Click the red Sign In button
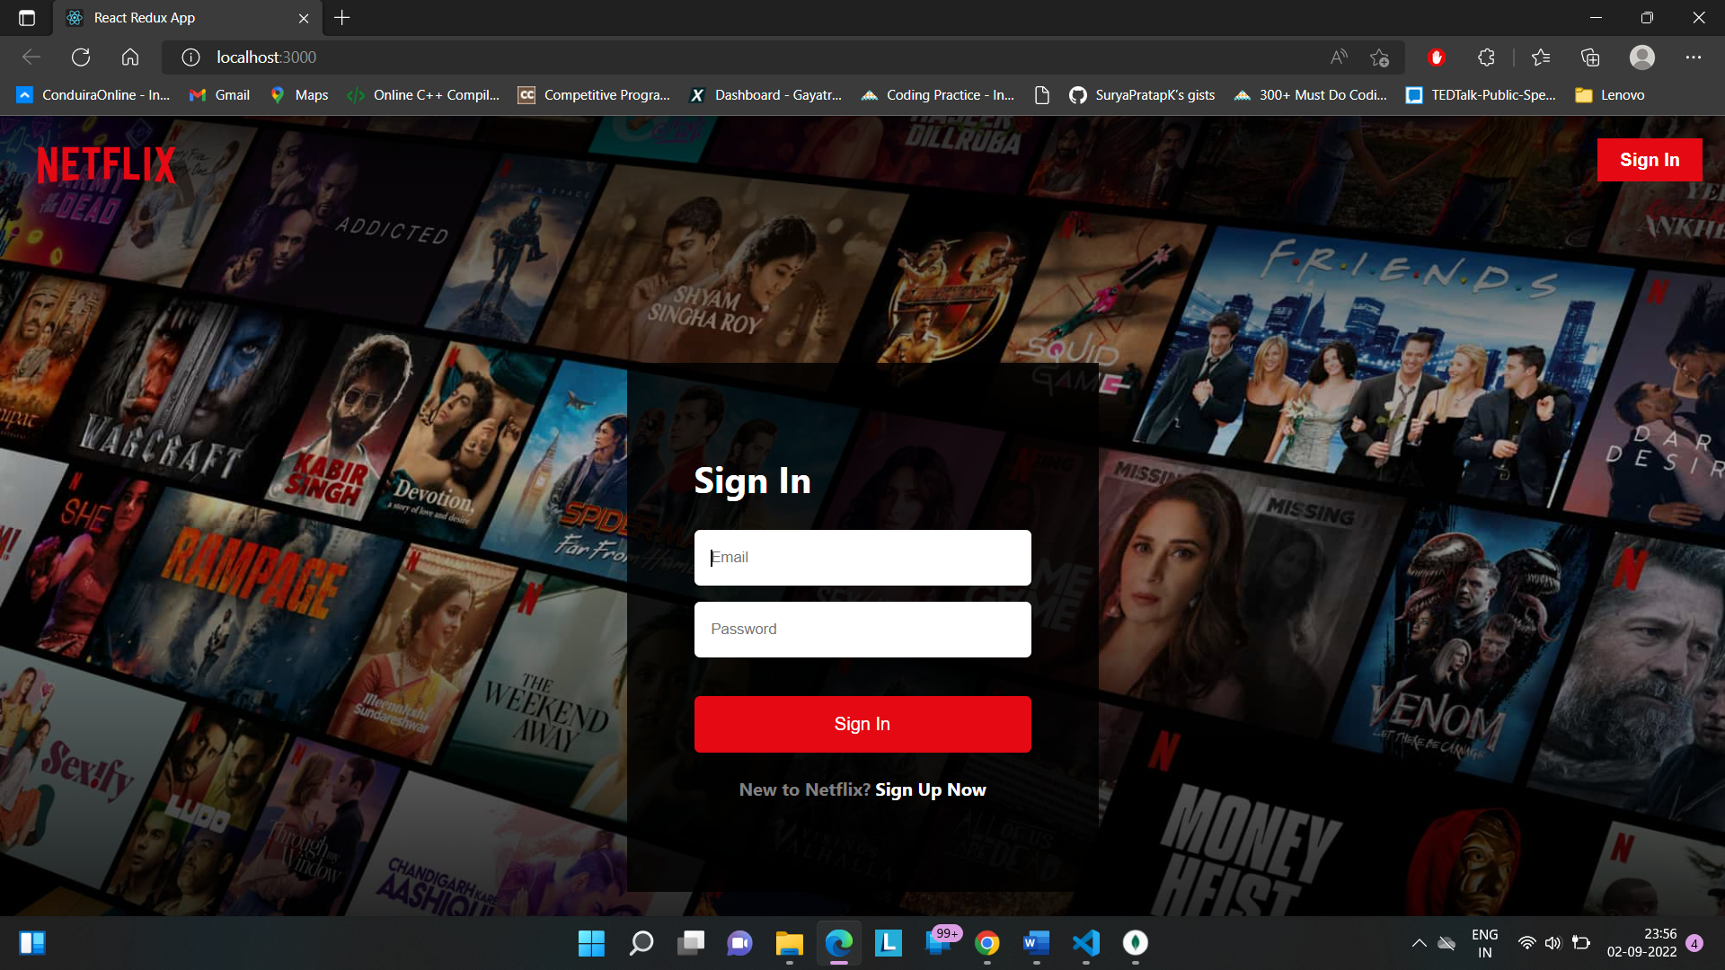 pyautogui.click(x=862, y=723)
